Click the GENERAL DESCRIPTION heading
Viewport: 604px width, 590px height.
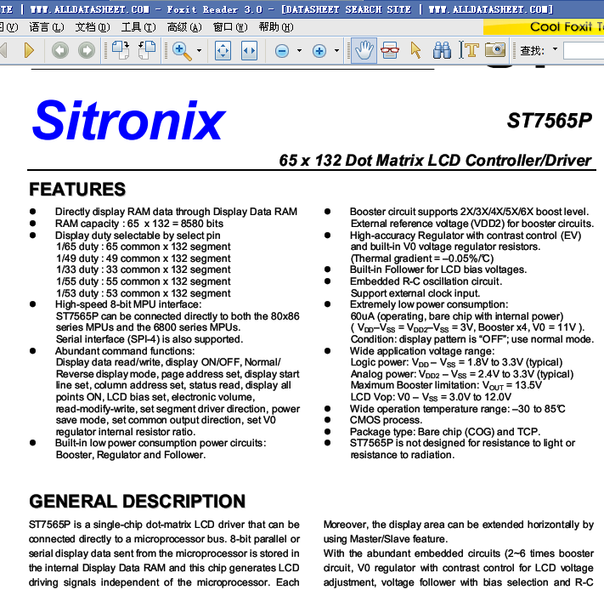[x=137, y=502]
